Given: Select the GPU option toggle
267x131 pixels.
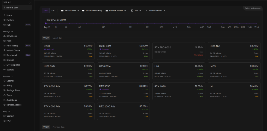Looking at the screenshot, I should [46, 11].
